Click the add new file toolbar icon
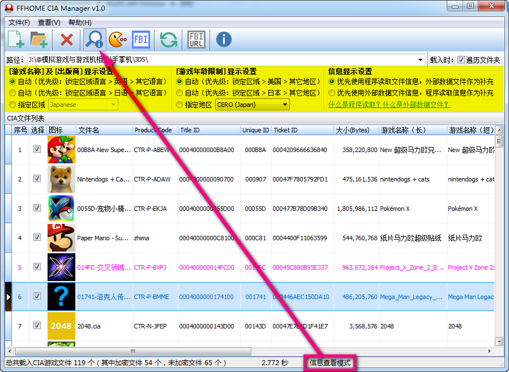 click(16, 40)
